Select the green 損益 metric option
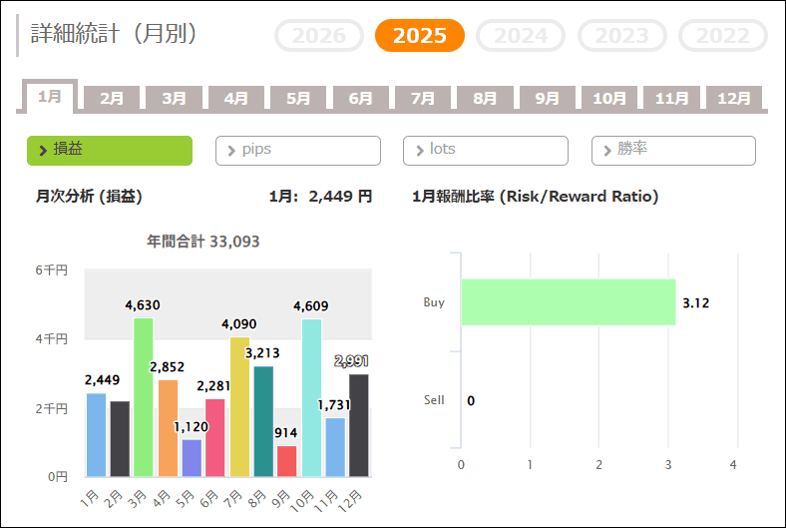The image size is (786, 528). 109,150
